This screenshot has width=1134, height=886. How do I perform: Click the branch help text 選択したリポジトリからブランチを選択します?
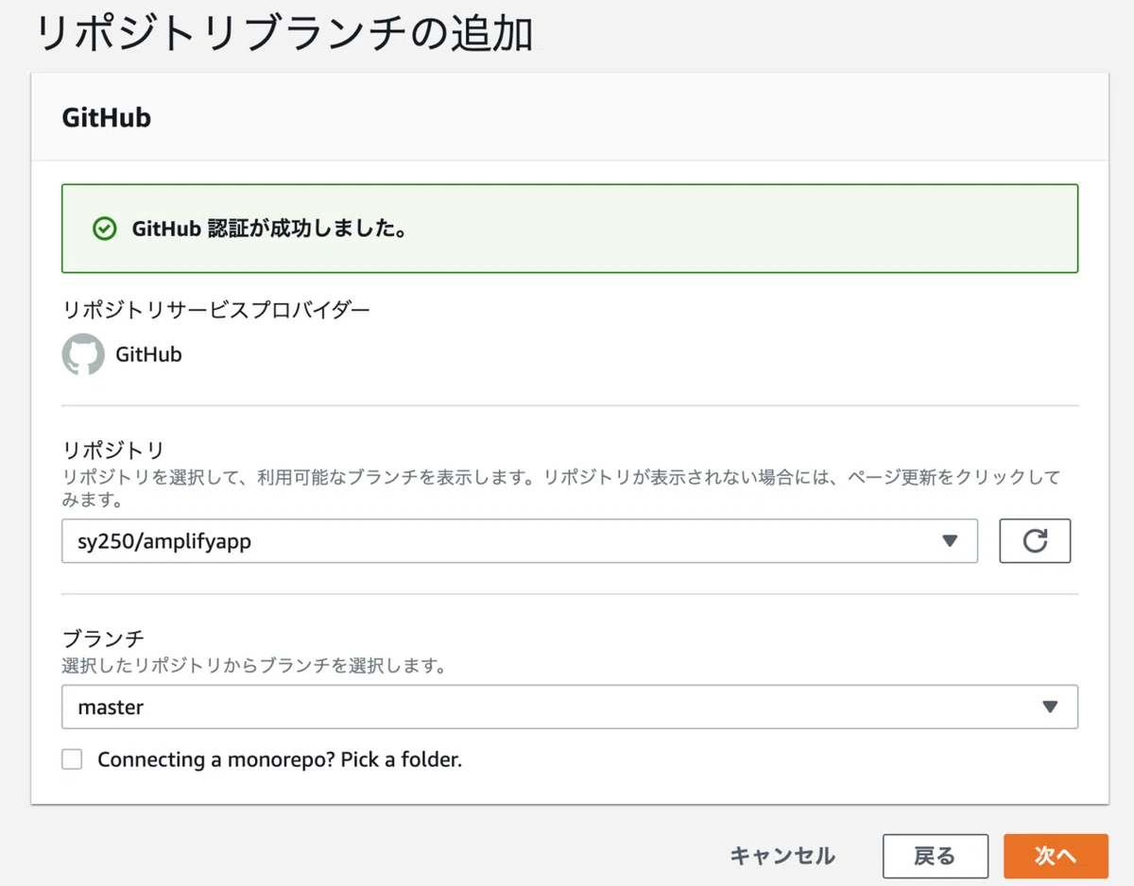tap(254, 666)
